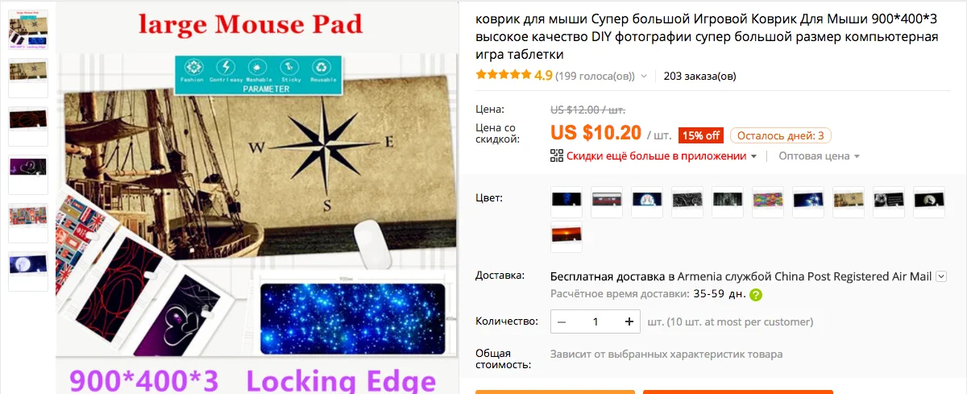Click the '199 голоса(ов)' reviews link

point(595,77)
